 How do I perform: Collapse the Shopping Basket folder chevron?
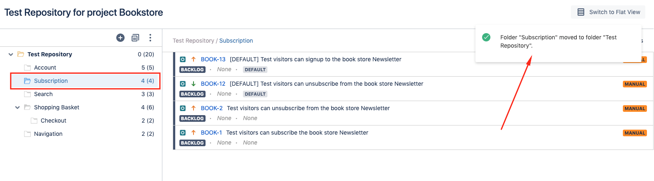click(x=17, y=107)
